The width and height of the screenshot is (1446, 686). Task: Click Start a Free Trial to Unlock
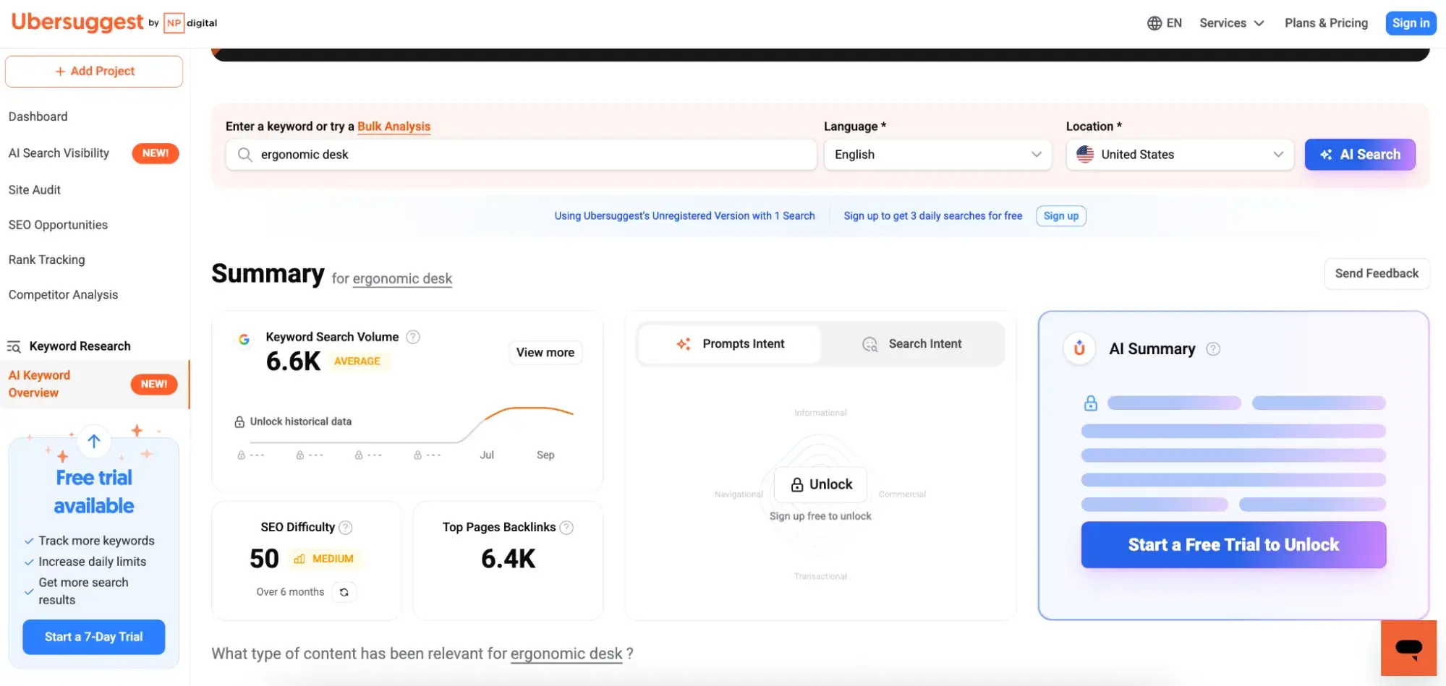click(1233, 544)
